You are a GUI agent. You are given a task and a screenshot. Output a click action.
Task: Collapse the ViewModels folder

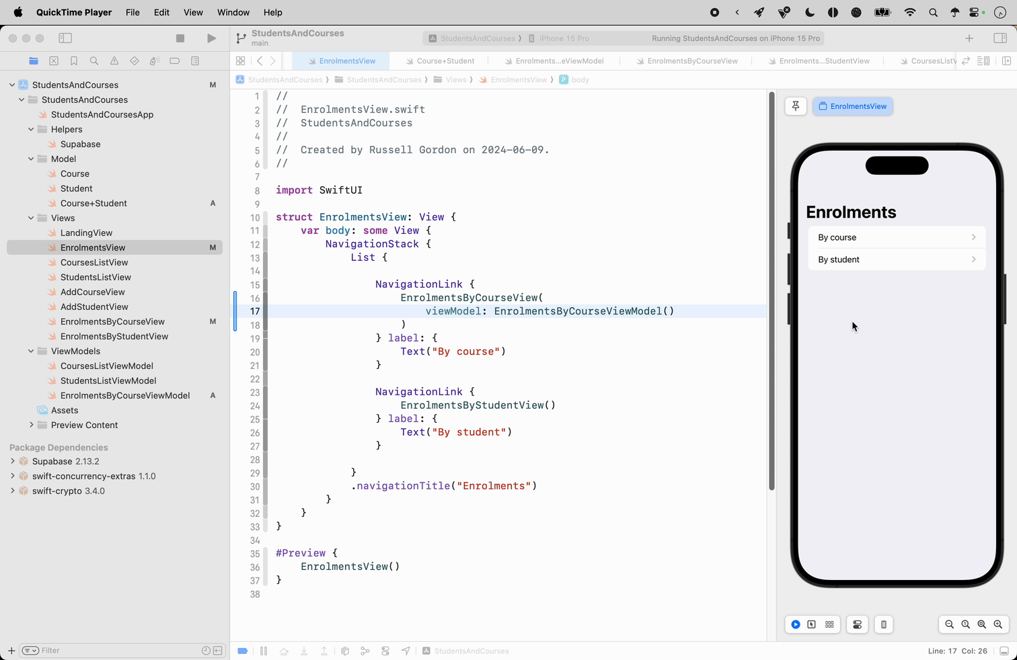pyautogui.click(x=31, y=351)
